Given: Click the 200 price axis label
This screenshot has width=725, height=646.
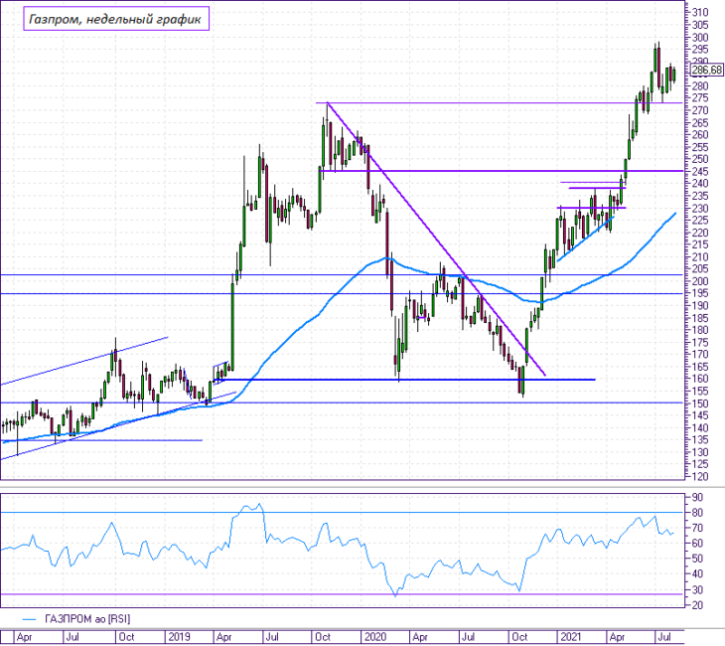Looking at the screenshot, I should tap(699, 281).
